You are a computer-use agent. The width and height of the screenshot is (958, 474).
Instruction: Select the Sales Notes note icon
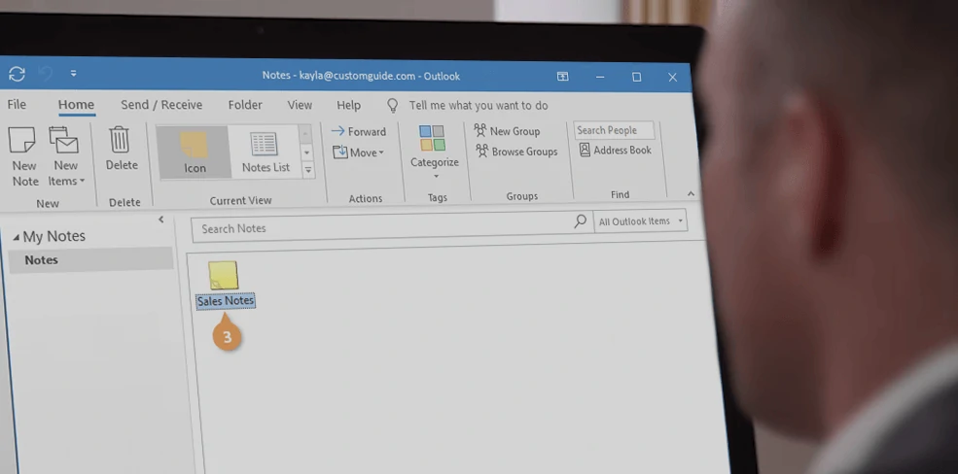point(224,278)
